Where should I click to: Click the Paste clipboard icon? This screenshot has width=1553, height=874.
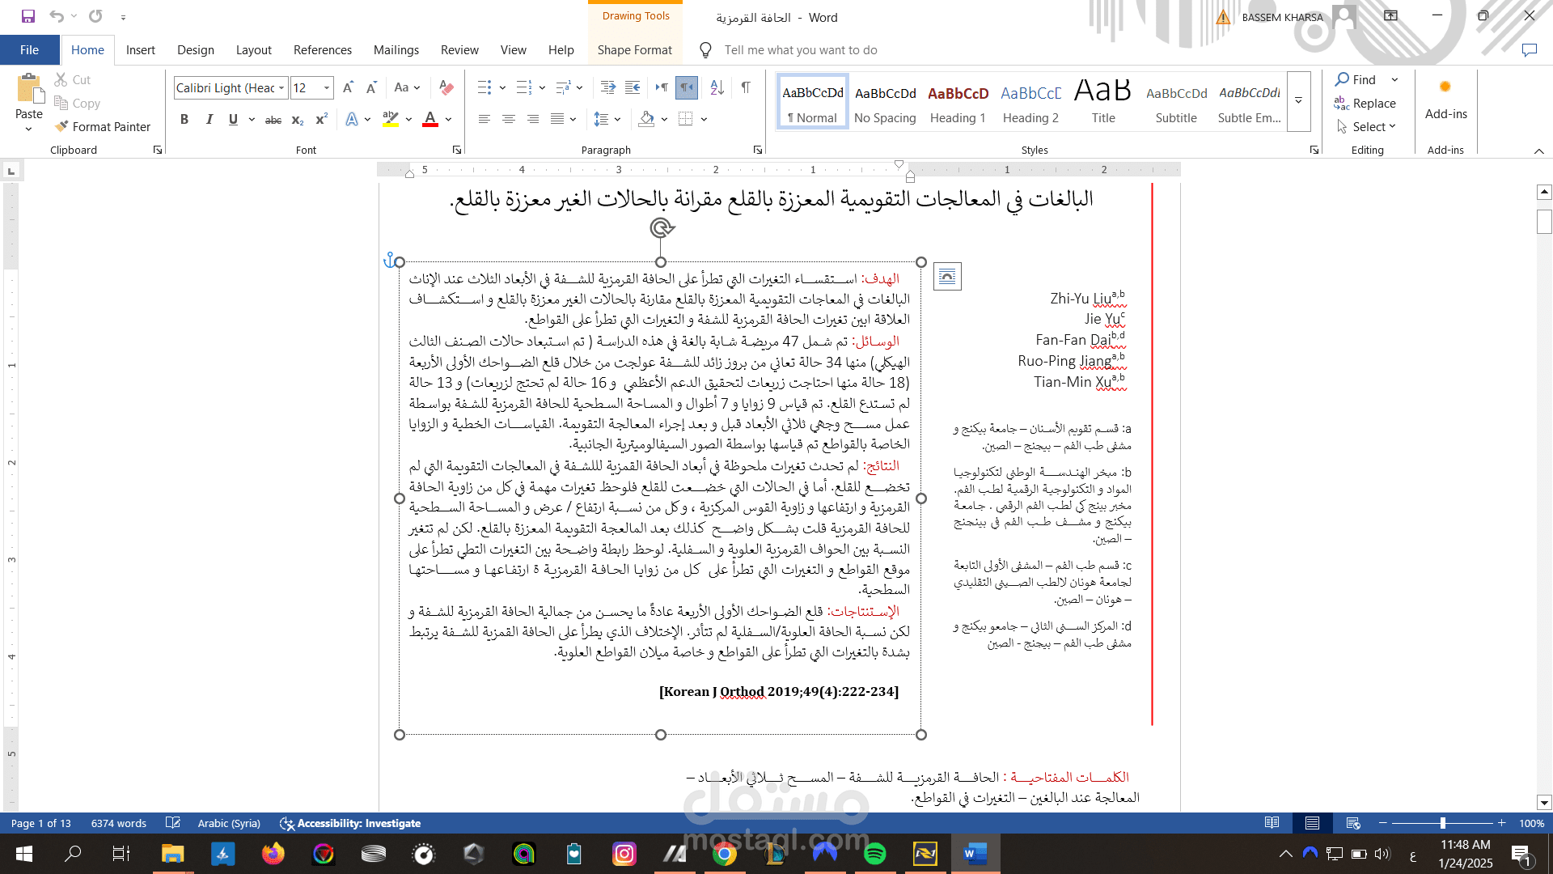29,89
